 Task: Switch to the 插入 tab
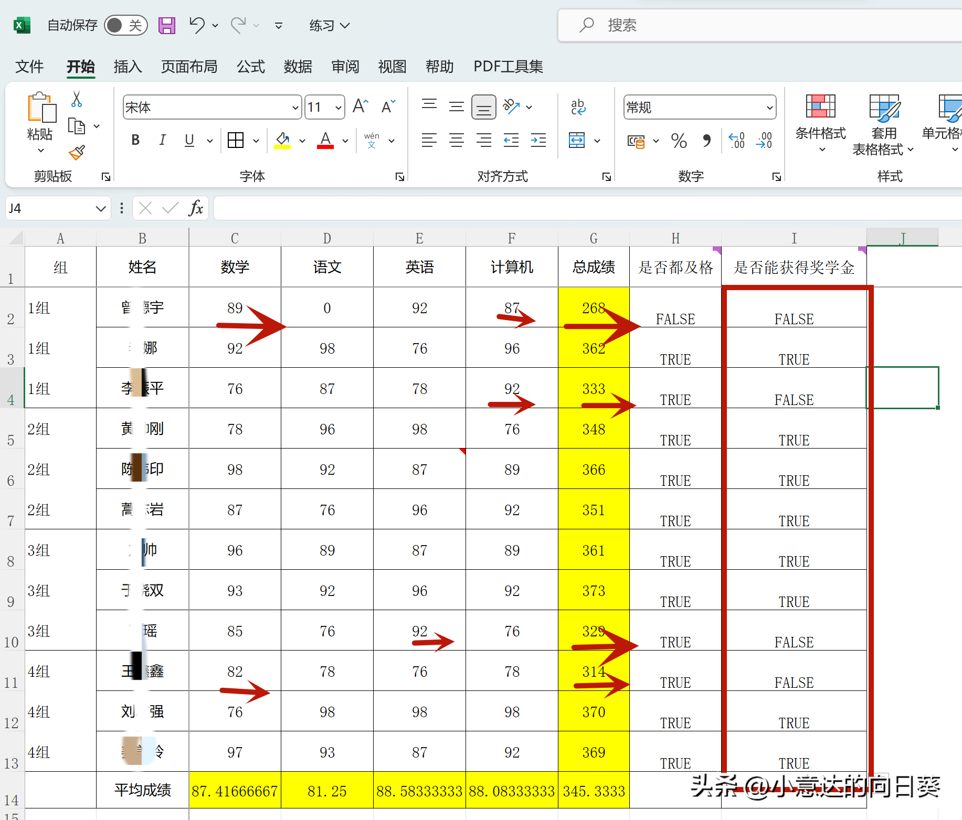tap(128, 67)
